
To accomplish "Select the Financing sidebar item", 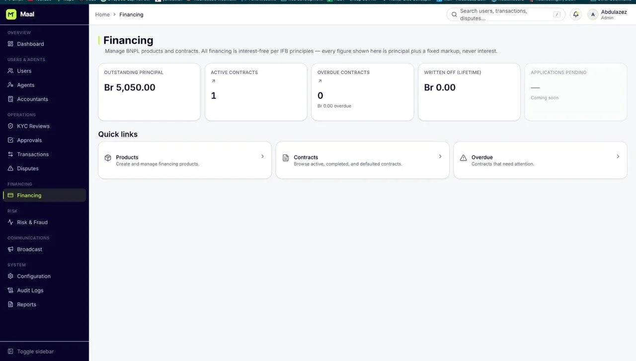I will coord(44,195).
